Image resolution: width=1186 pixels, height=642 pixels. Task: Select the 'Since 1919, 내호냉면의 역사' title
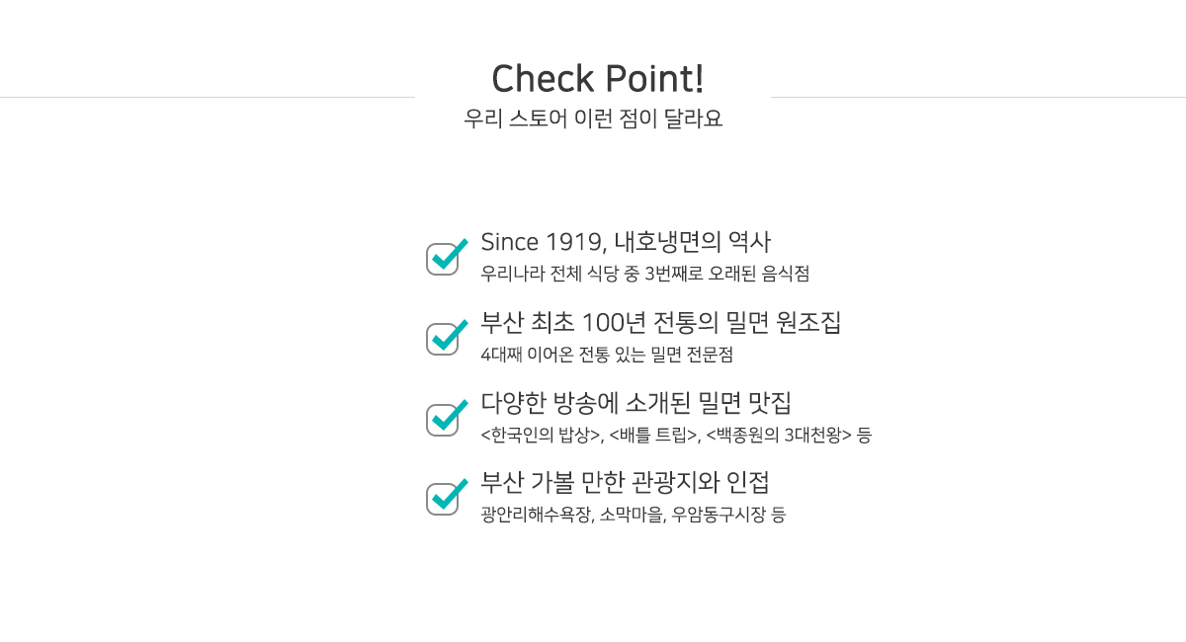(625, 242)
